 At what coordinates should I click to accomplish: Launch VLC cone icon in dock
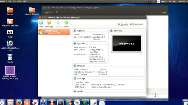[52, 102]
